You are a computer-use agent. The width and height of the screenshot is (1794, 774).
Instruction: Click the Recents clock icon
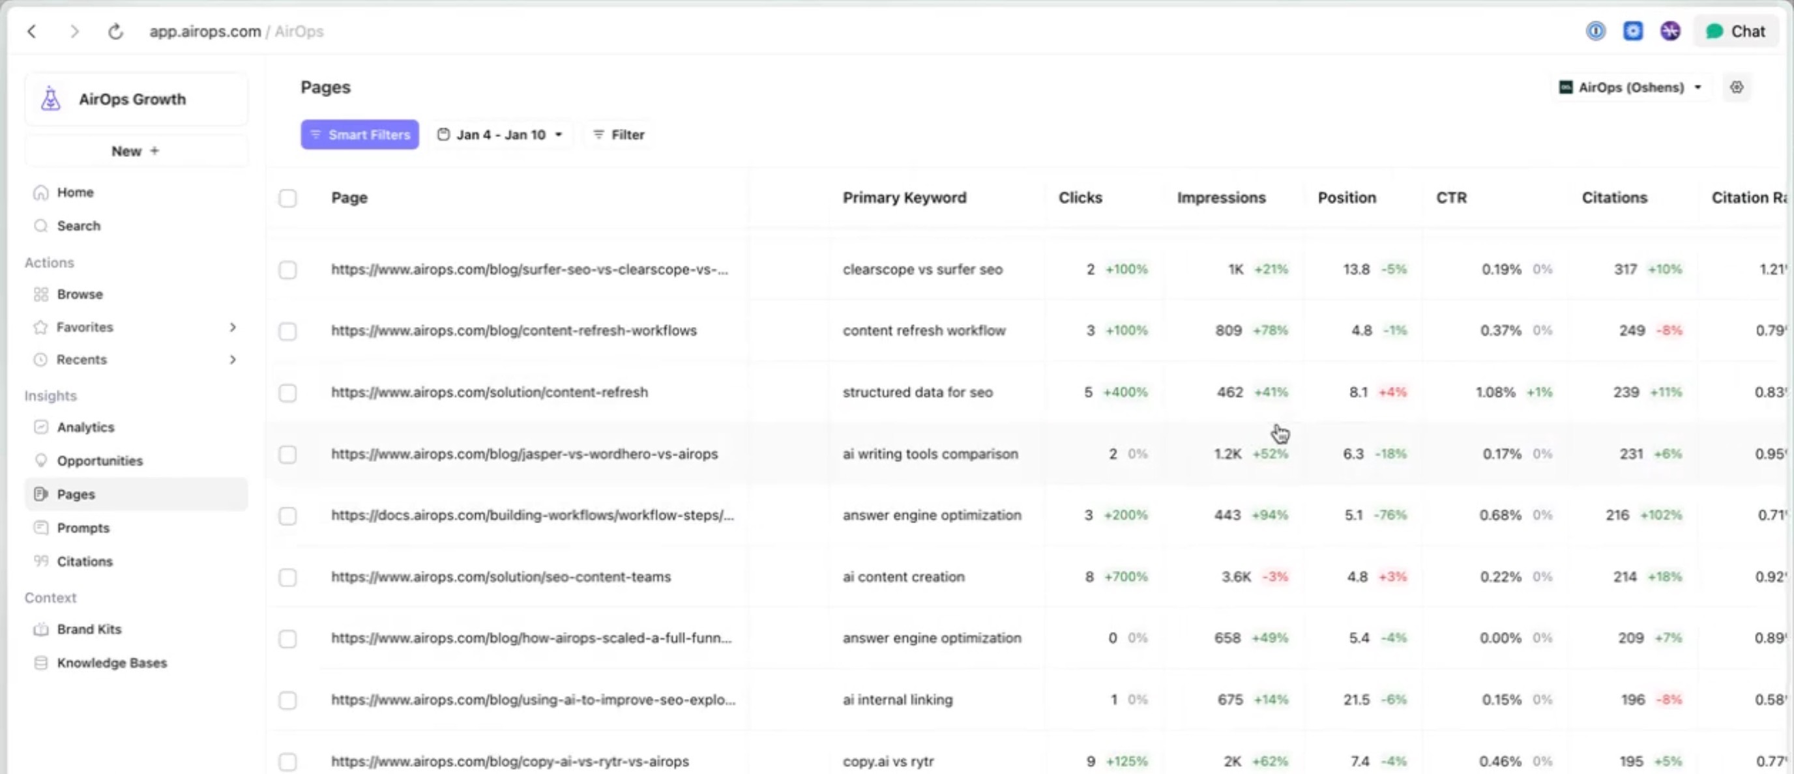point(41,359)
